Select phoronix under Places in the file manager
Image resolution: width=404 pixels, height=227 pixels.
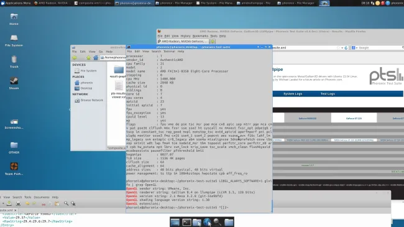(x=84, y=83)
